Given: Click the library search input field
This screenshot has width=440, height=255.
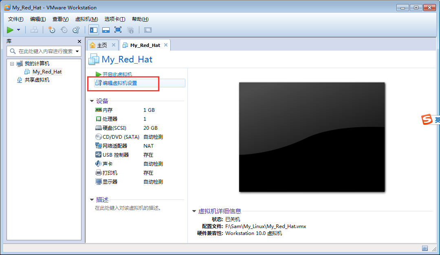Looking at the screenshot, I should point(44,51).
